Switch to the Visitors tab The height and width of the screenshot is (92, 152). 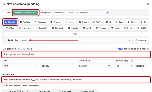coord(8,13)
